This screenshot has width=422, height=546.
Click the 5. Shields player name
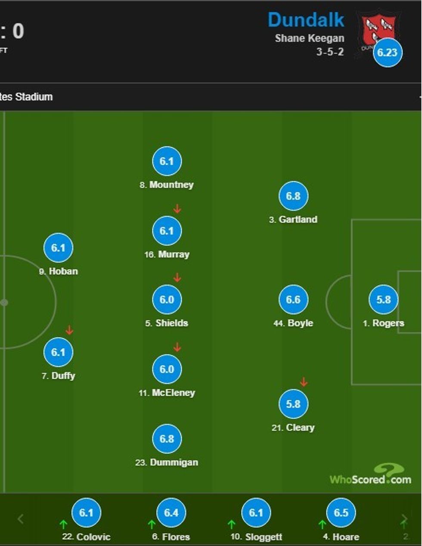point(167,323)
